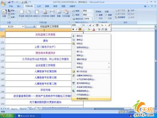The height and width of the screenshot is (118, 157).
Task: Open the 颜色 theme colors dropdown
Action: coord(12,10)
